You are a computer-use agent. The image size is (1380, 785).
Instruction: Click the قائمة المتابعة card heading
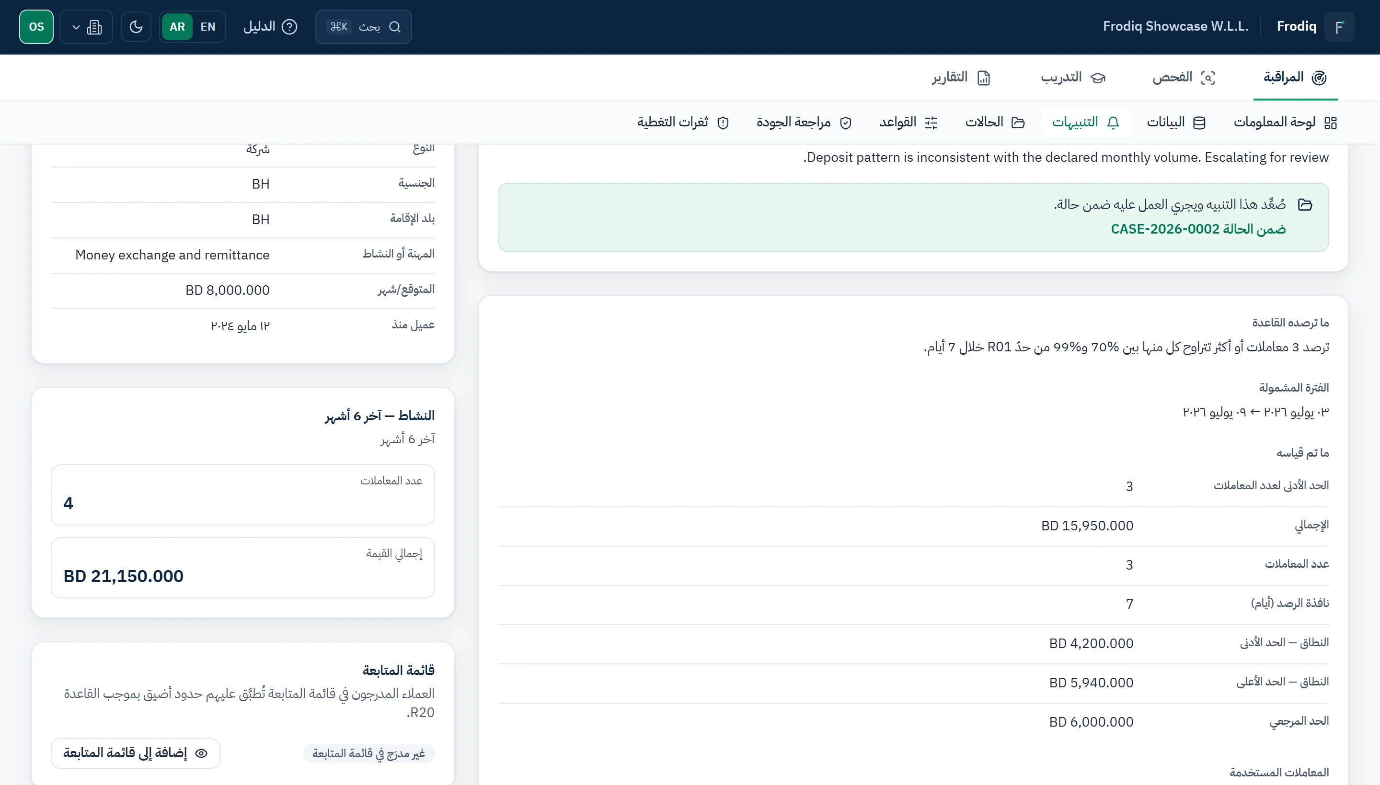(398, 670)
